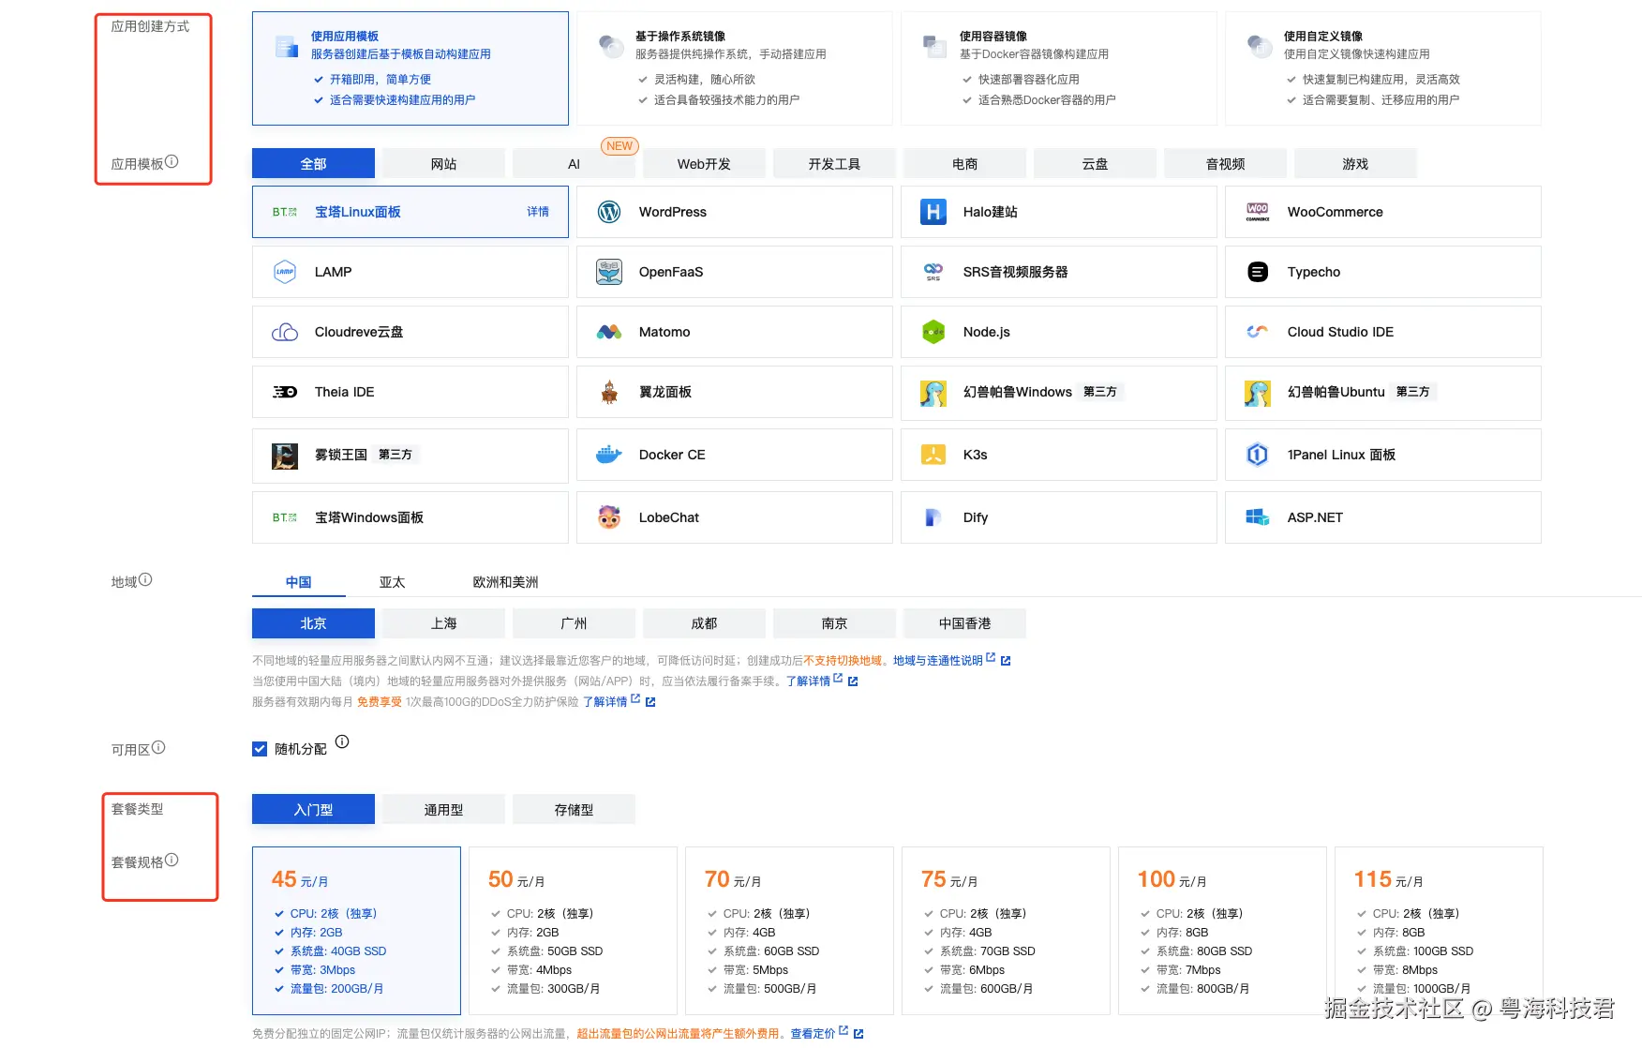This screenshot has width=1642, height=1048.
Task: Switch to 通用型 package type
Action: coord(443,809)
